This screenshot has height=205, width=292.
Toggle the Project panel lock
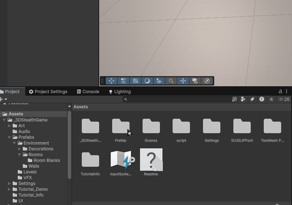[x=280, y=92]
